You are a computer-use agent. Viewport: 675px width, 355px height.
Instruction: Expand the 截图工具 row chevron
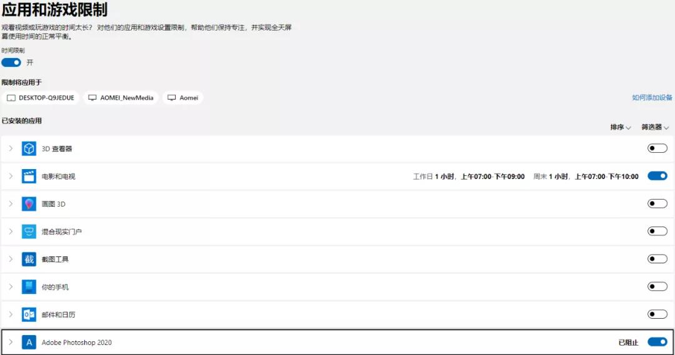11,259
